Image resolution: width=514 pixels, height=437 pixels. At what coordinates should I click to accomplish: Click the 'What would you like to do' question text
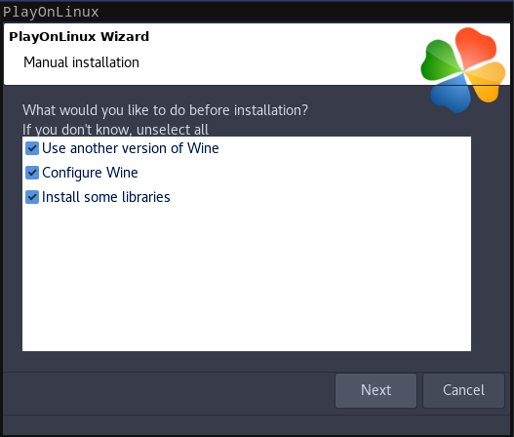click(165, 110)
